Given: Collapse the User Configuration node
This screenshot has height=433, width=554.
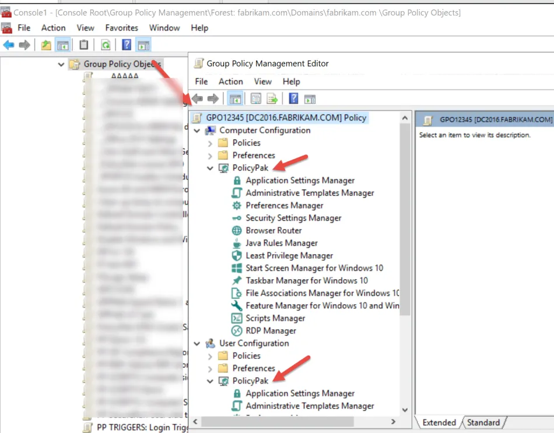Looking at the screenshot, I should point(197,344).
